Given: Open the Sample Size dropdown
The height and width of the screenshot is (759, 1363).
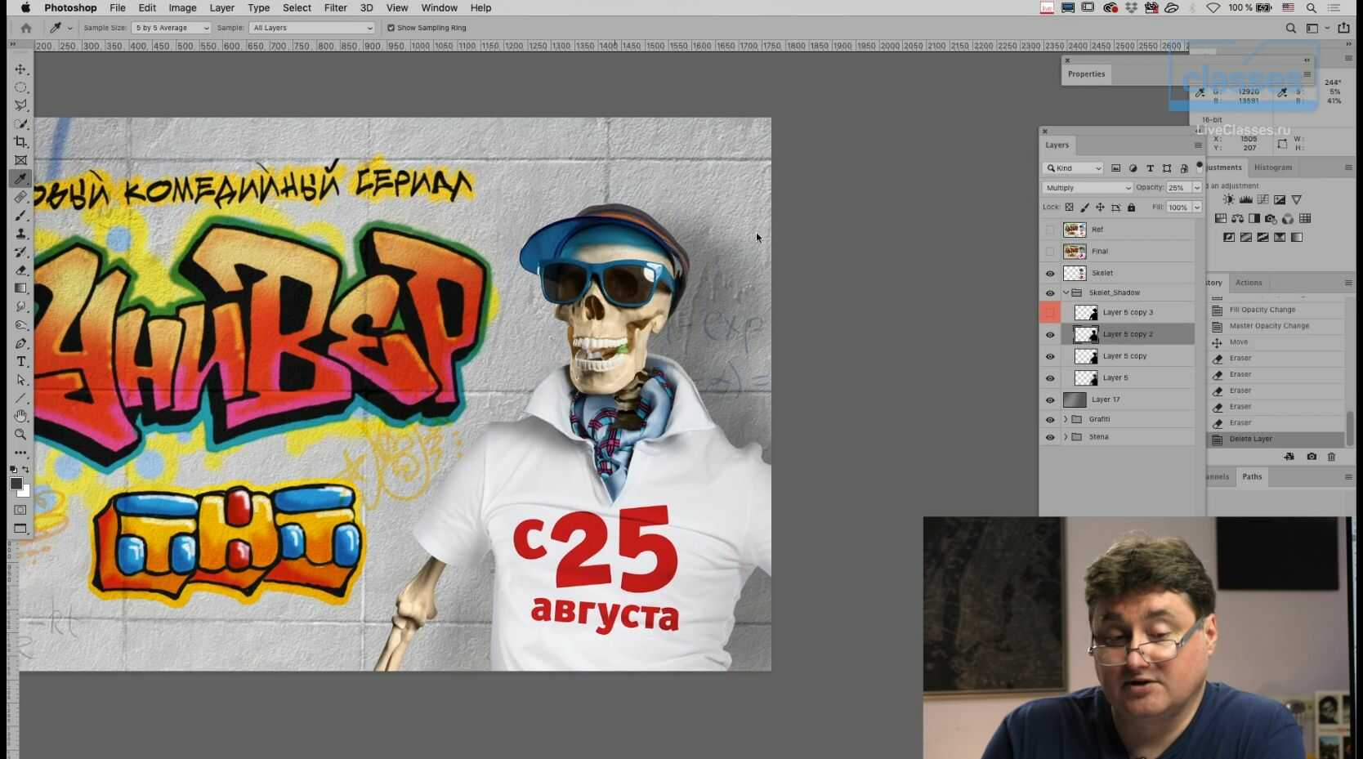Looking at the screenshot, I should (172, 28).
